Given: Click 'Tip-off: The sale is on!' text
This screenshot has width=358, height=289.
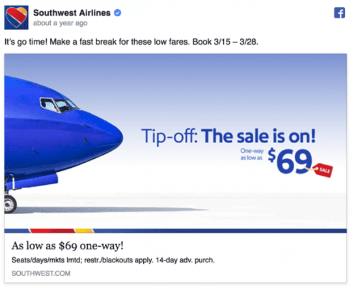Looking at the screenshot, I should pyautogui.click(x=228, y=136).
